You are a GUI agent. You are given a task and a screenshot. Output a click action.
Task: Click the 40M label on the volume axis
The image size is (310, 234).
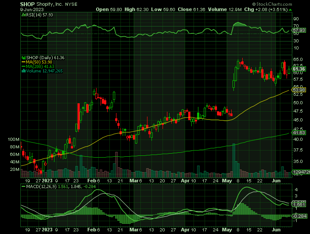pos(15,162)
